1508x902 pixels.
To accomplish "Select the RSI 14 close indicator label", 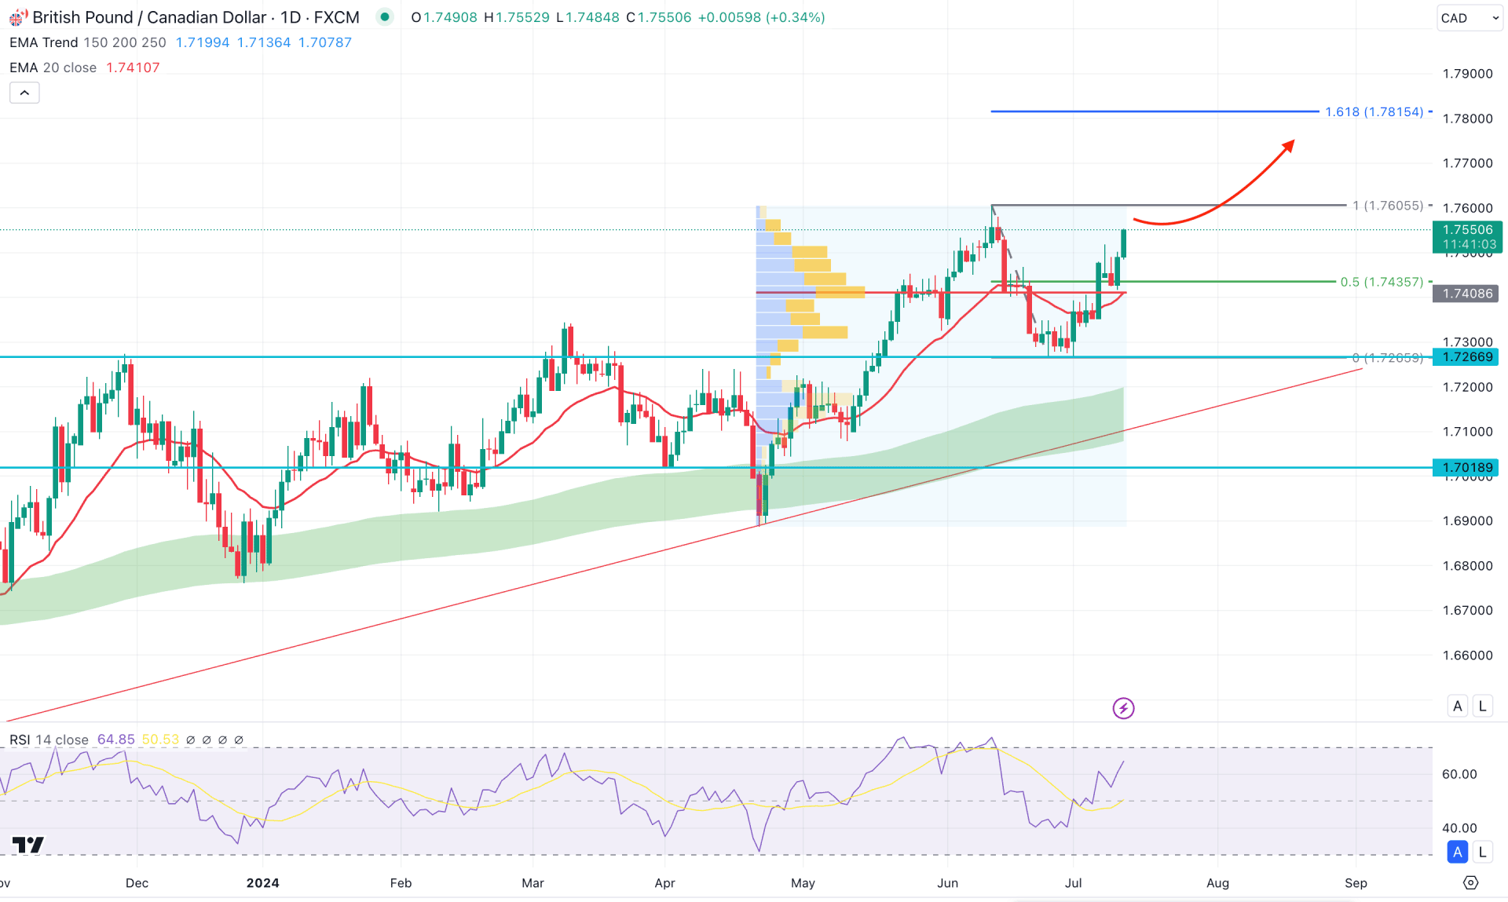I will 49,739.
